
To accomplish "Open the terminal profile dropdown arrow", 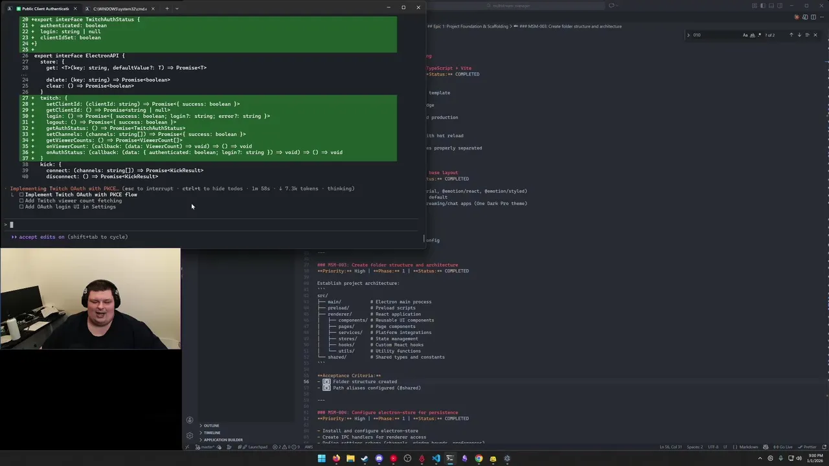I will click(x=177, y=8).
